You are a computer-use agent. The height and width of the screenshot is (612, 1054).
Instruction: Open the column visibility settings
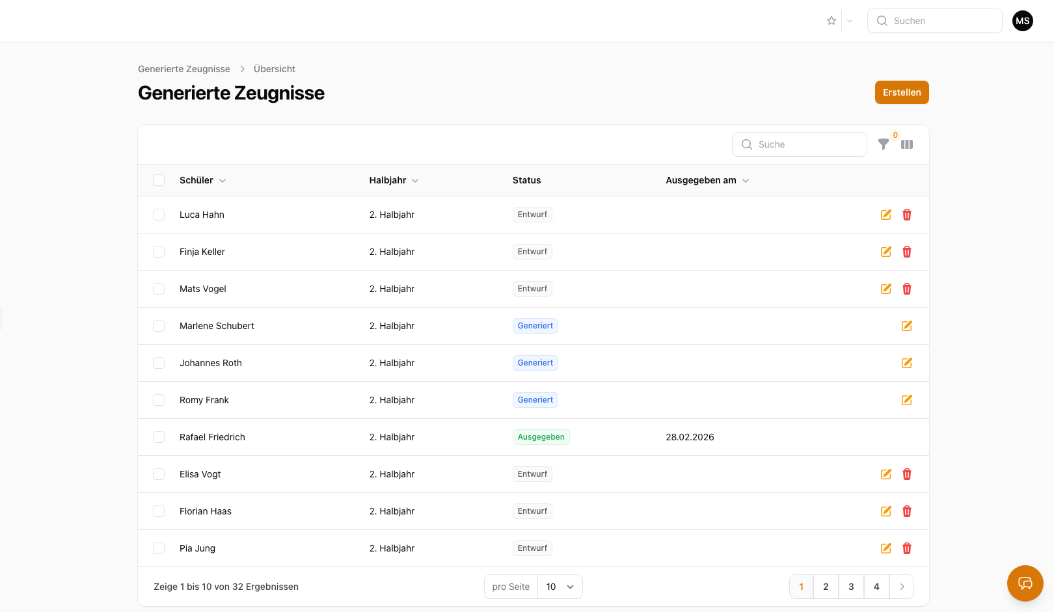[907, 144]
